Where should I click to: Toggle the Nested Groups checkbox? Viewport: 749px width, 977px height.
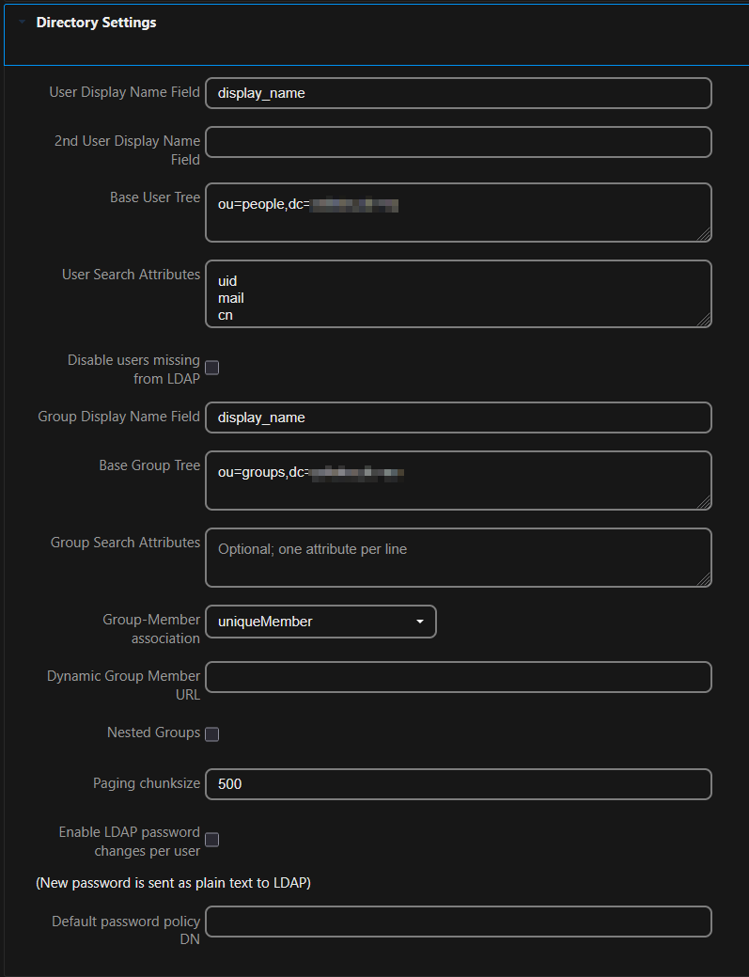(x=212, y=733)
